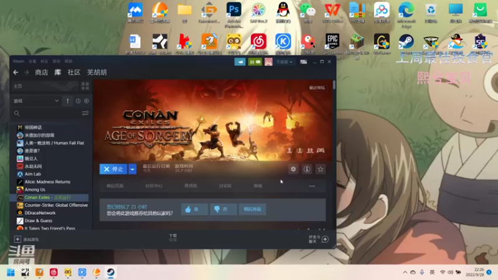Open the 商店 store tab
This screenshot has width=498, height=280.
pyautogui.click(x=41, y=72)
